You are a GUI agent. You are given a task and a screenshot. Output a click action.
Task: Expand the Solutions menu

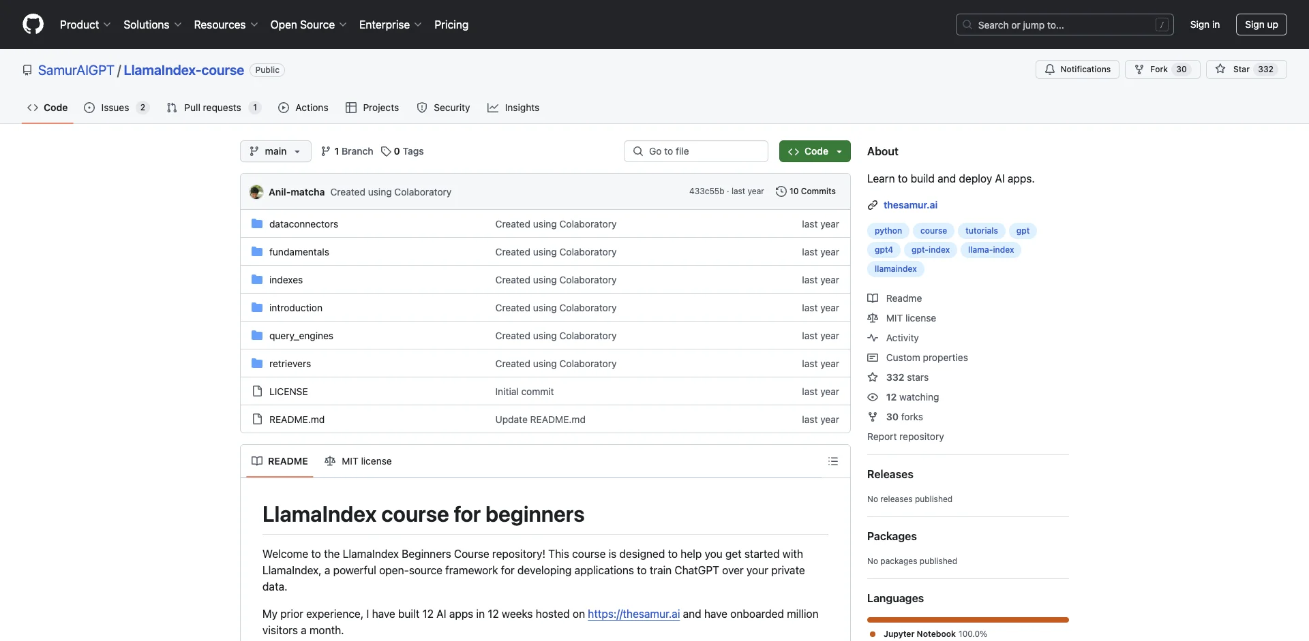pos(152,25)
